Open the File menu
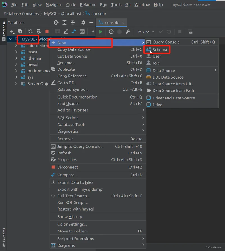 (14, 5)
